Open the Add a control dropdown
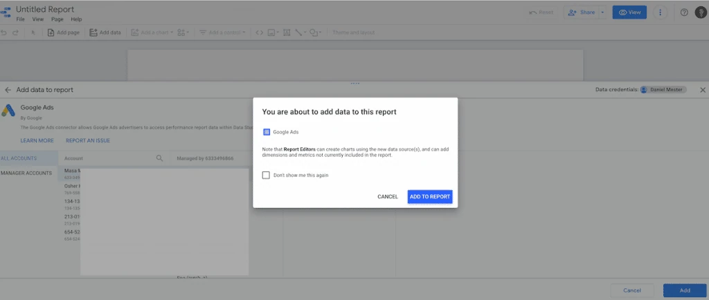The height and width of the screenshot is (300, 709). pyautogui.click(x=222, y=32)
